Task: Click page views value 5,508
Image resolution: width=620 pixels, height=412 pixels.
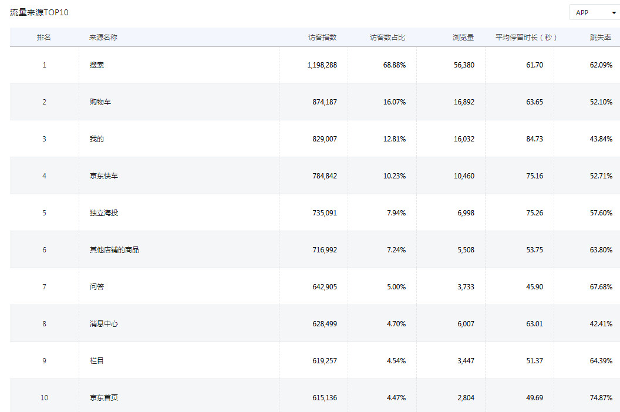Action: pyautogui.click(x=466, y=250)
